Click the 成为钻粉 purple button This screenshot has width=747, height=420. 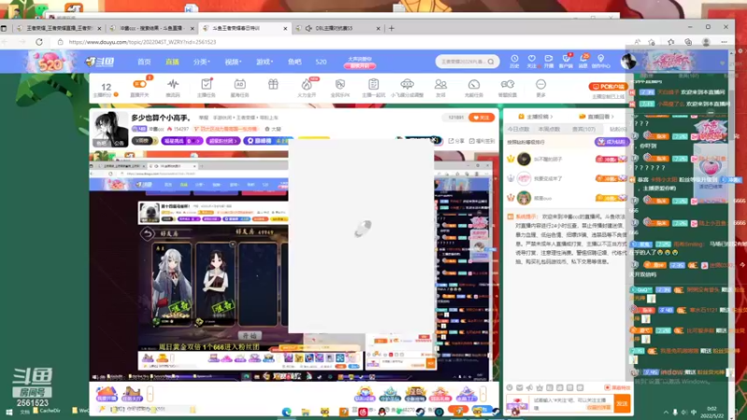click(612, 142)
